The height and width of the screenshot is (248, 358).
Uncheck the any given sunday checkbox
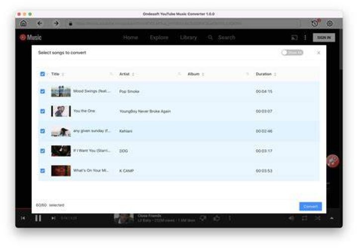click(x=42, y=131)
